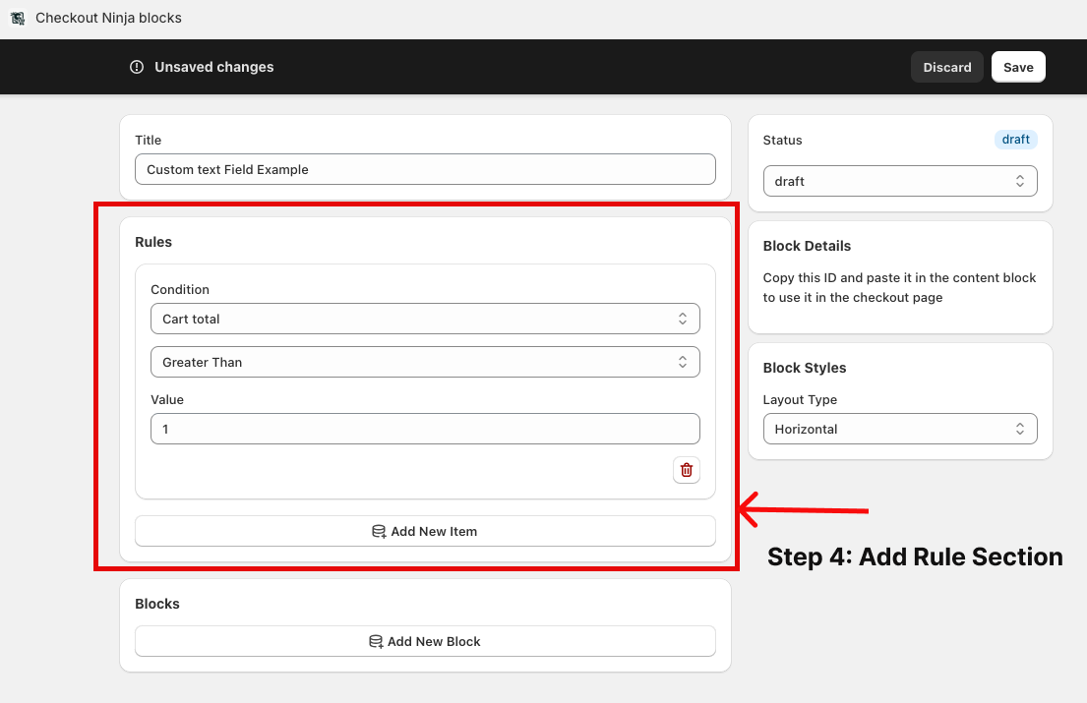Click the blue draft status badge

click(1015, 140)
